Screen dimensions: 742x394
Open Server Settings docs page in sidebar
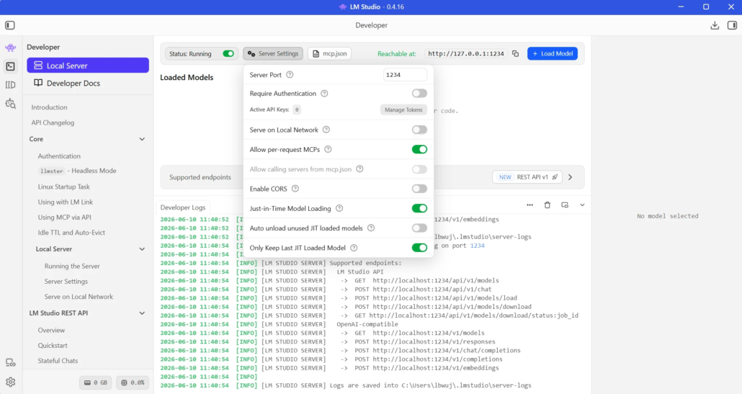(66, 282)
